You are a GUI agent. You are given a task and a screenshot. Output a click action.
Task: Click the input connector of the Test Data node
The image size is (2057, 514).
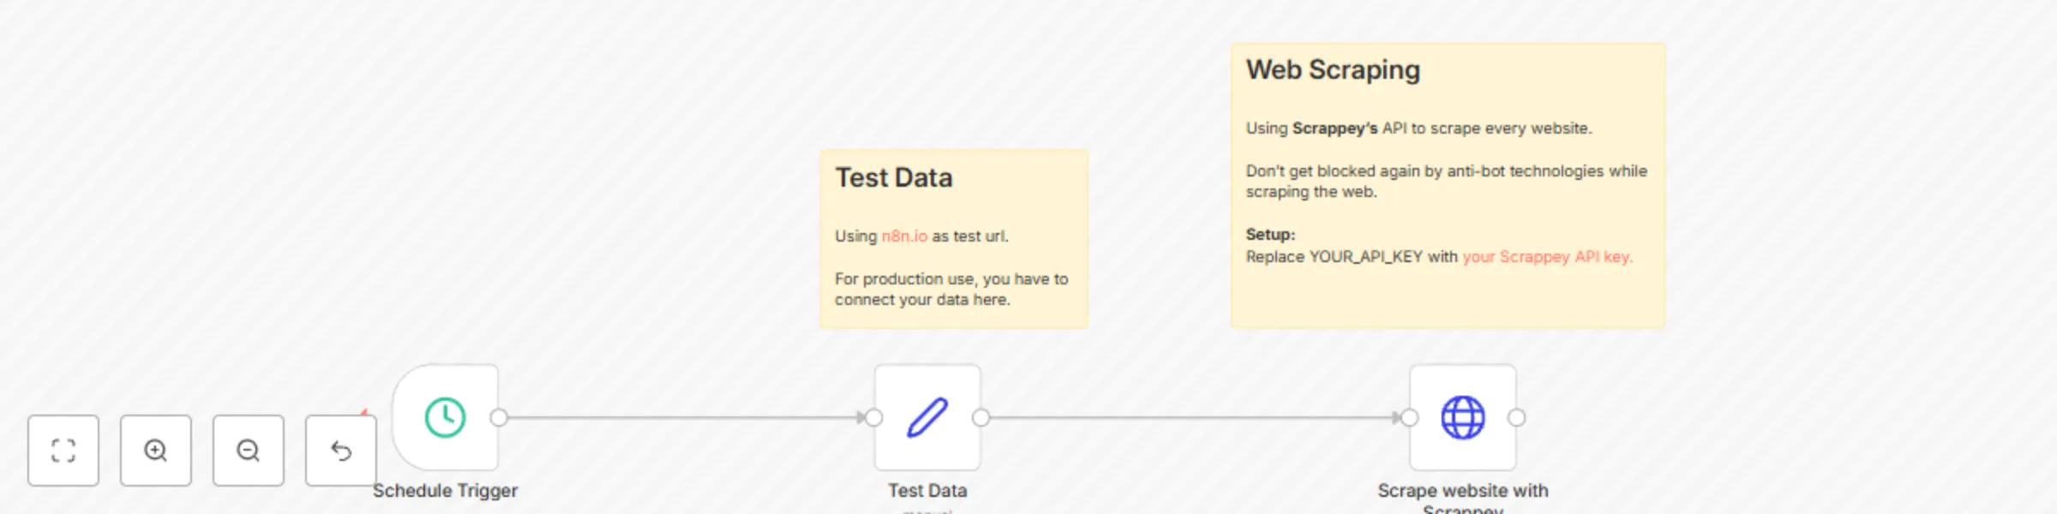tap(873, 417)
